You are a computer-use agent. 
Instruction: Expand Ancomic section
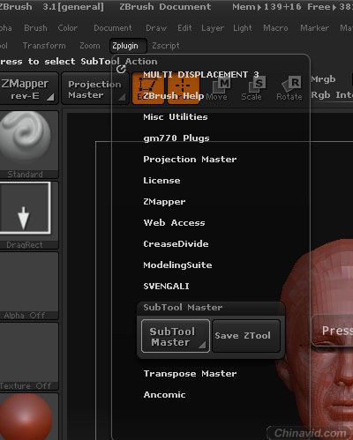(x=164, y=395)
